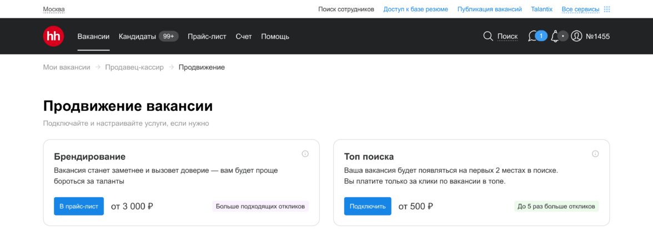This screenshot has width=653, height=246.
Task: Go to the Вакансии tab
Action: pyautogui.click(x=93, y=37)
